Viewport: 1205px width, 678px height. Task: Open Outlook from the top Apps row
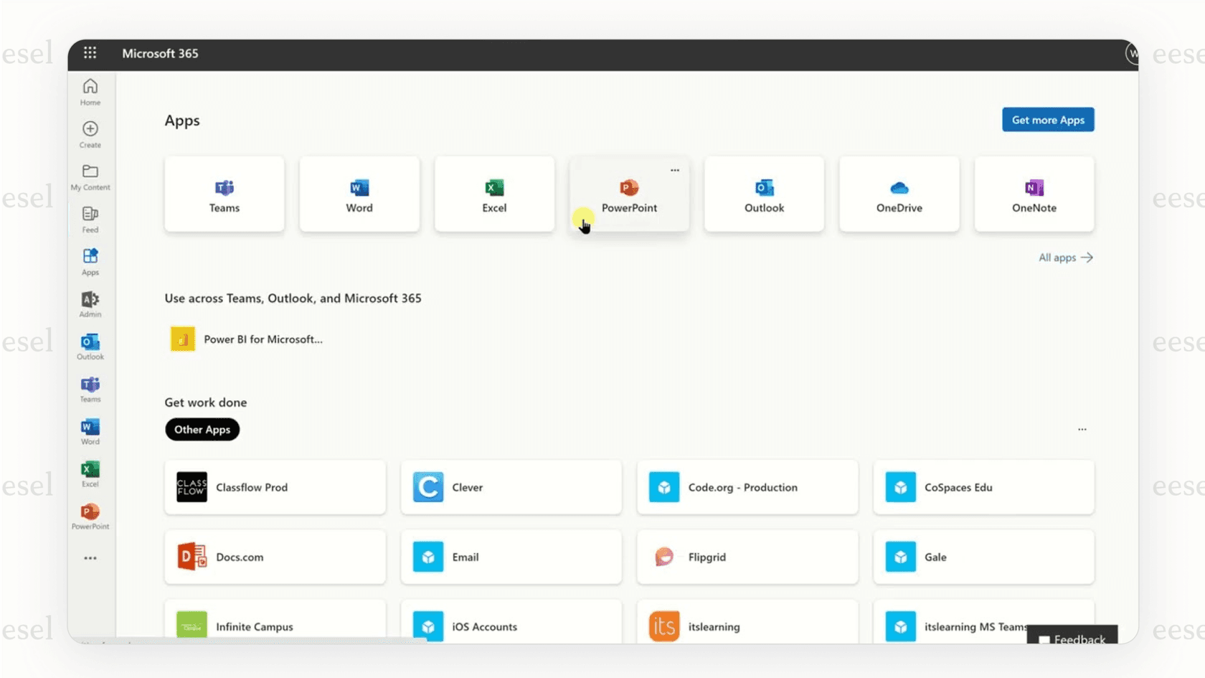pos(764,194)
